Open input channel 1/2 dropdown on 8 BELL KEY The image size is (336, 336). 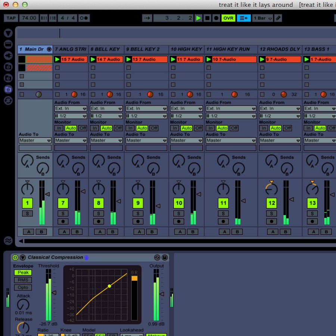(106, 116)
